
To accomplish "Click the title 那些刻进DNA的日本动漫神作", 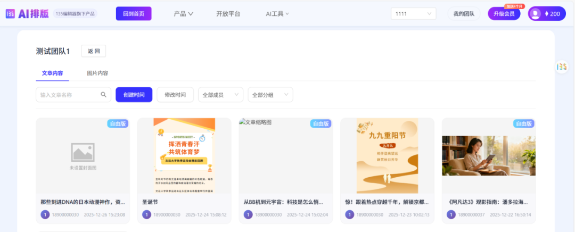I will [x=83, y=202].
